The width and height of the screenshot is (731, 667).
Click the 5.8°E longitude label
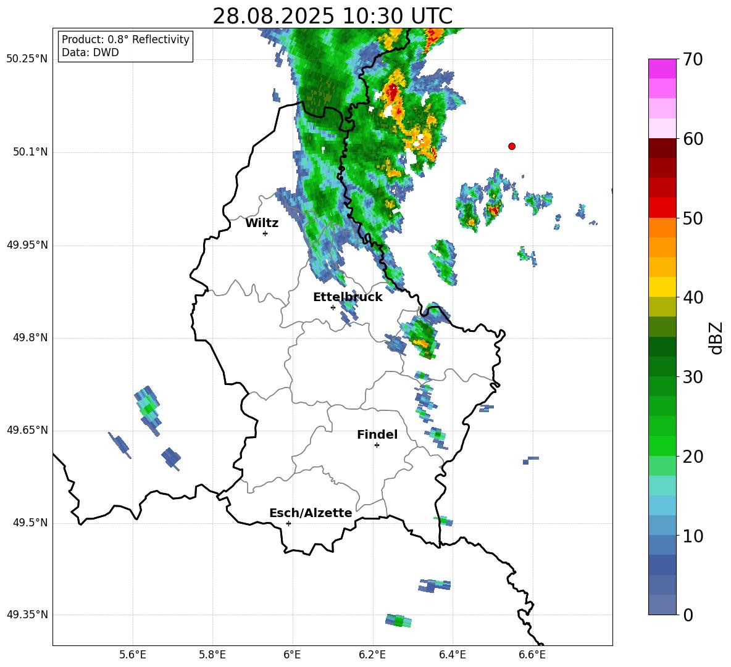pos(212,655)
